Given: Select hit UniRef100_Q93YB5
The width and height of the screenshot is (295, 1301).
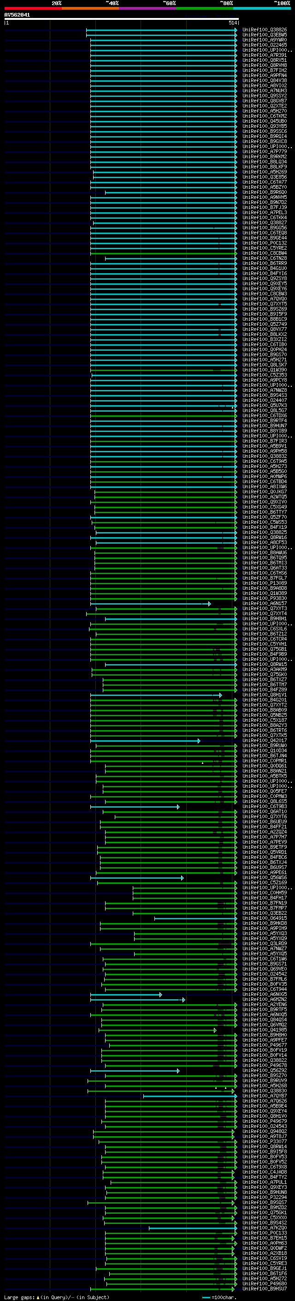Looking at the screenshot, I should pos(264,126).
